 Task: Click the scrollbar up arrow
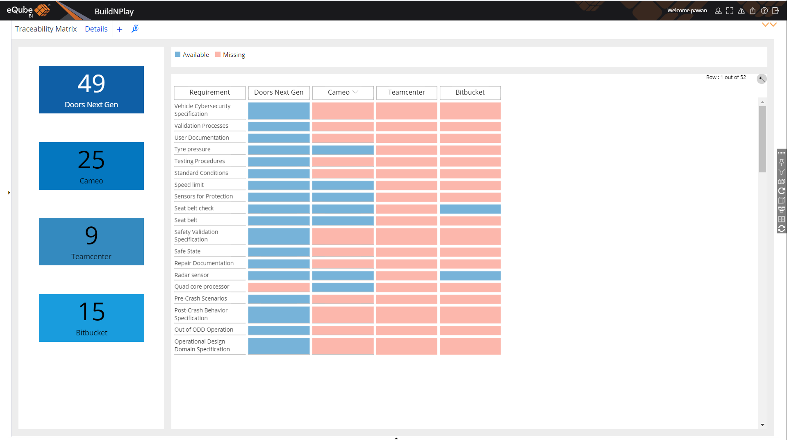pyautogui.click(x=762, y=102)
